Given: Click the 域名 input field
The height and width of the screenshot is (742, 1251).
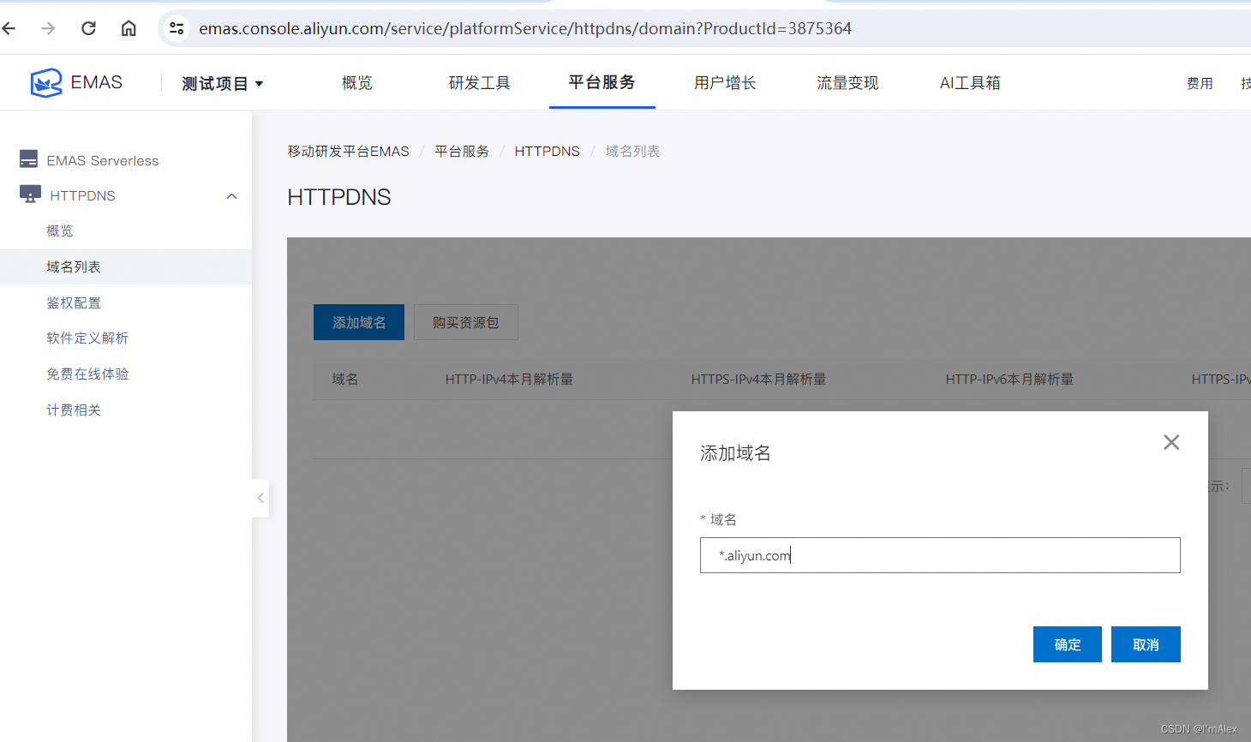Looking at the screenshot, I should tap(940, 555).
